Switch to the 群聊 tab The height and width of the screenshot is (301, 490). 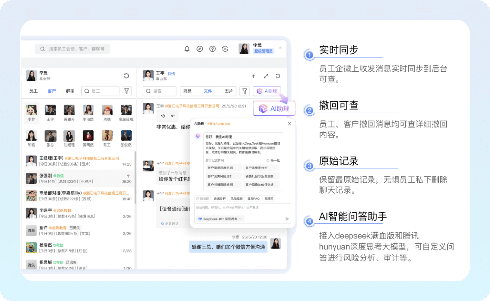point(70,91)
